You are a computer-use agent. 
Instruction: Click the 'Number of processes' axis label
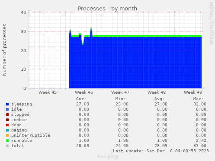click(x=5, y=50)
